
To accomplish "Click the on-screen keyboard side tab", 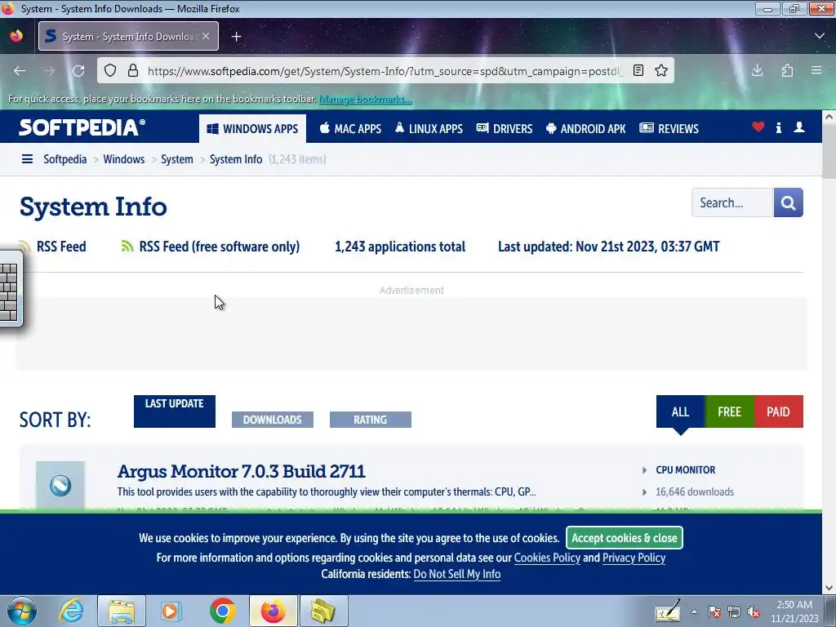I will point(11,288).
